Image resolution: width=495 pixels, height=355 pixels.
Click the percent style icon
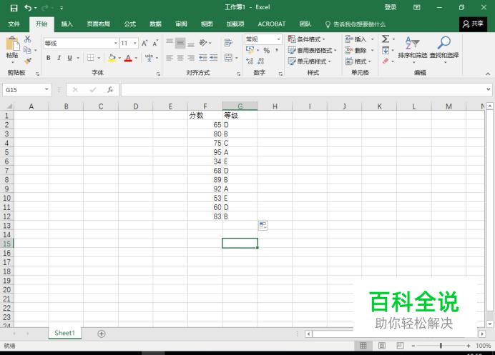coord(267,51)
